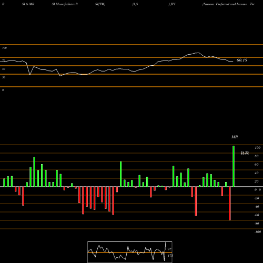The height and width of the screenshot is (263, 263).
Task: Click the deepest red MR bar
Action: (230, 204)
